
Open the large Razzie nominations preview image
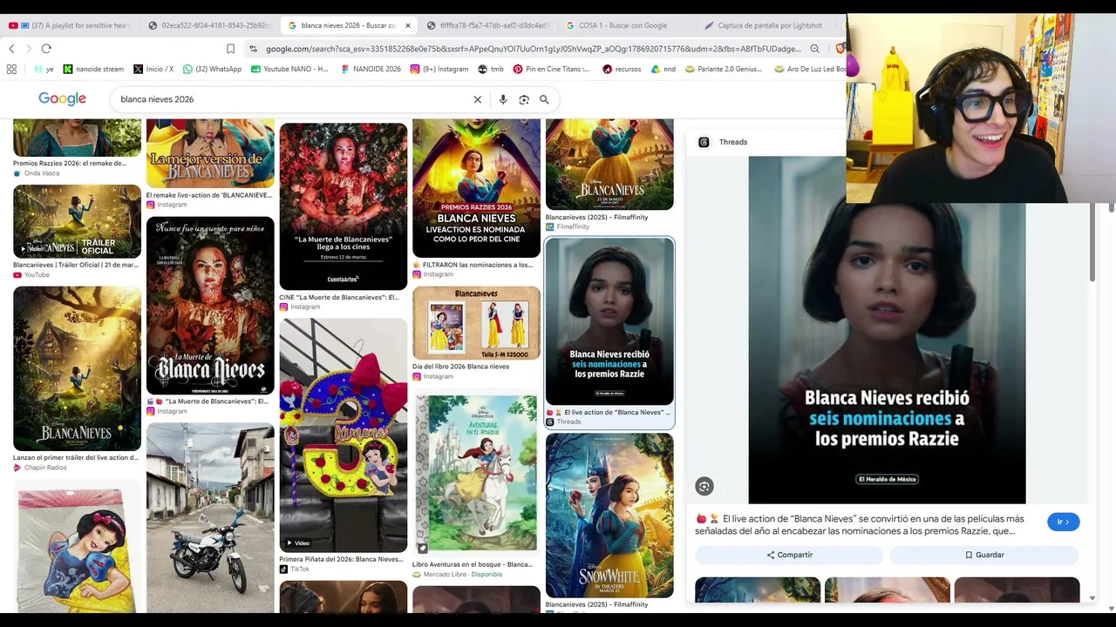887,330
